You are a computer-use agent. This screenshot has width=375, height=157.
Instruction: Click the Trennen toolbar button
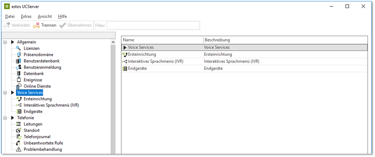pyautogui.click(x=45, y=25)
